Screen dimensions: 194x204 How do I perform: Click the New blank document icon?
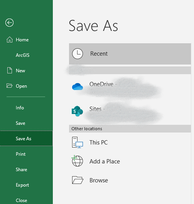10,71
